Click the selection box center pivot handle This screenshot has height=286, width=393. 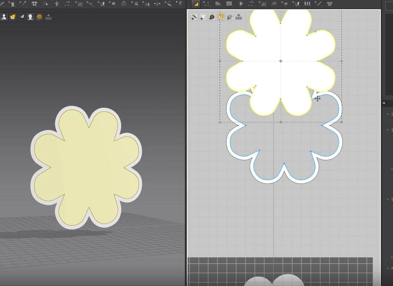[x=281, y=61]
